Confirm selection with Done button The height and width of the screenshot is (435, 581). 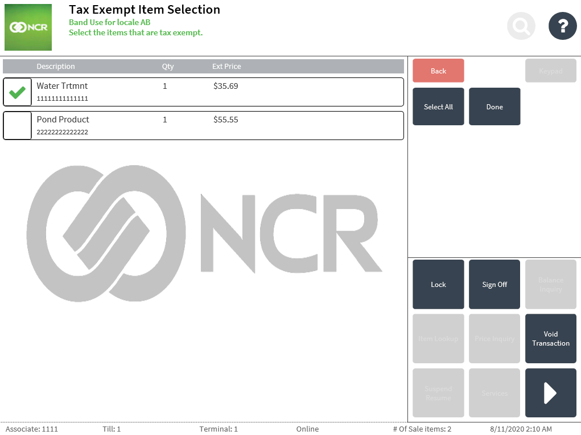495,106
